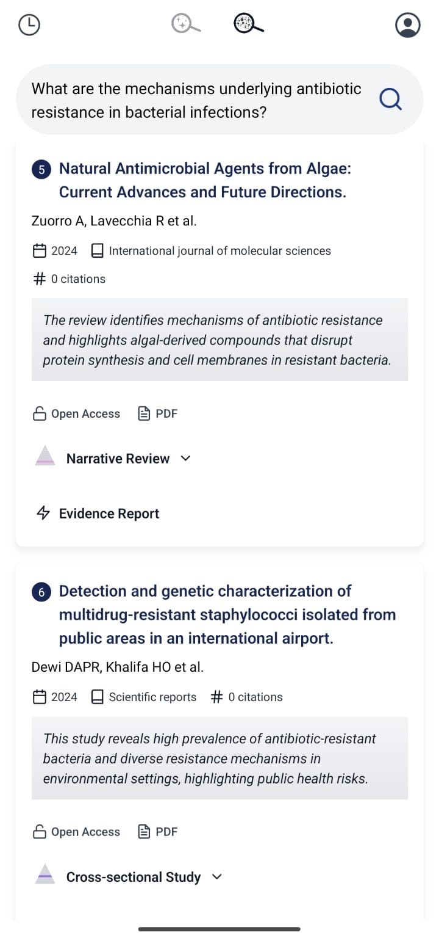The image size is (439, 938).
Task: Click the Evidence Report button
Action: 98,514
